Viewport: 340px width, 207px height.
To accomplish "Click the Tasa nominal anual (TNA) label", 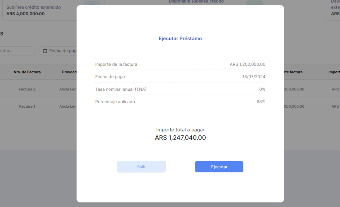I will coord(121,89).
